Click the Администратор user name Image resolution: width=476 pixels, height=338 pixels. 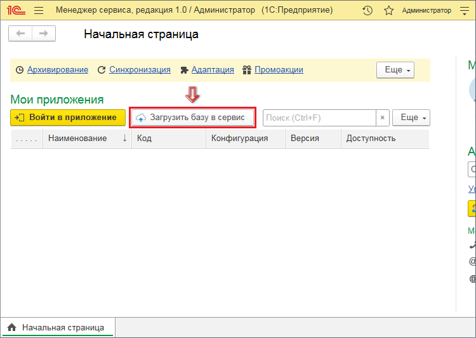tap(426, 11)
